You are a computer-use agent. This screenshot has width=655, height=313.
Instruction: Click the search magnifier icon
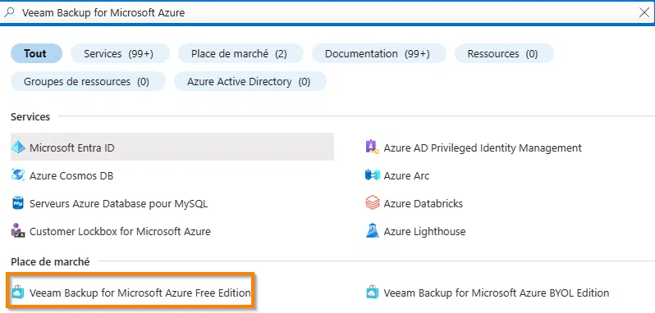click(9, 12)
